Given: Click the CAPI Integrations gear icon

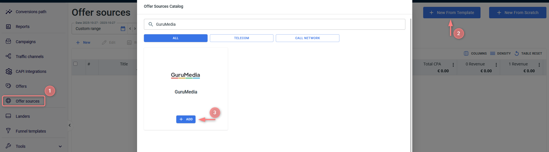Looking at the screenshot, I should point(9,71).
